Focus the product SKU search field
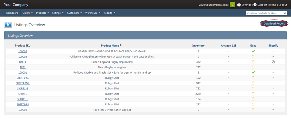 264,13
